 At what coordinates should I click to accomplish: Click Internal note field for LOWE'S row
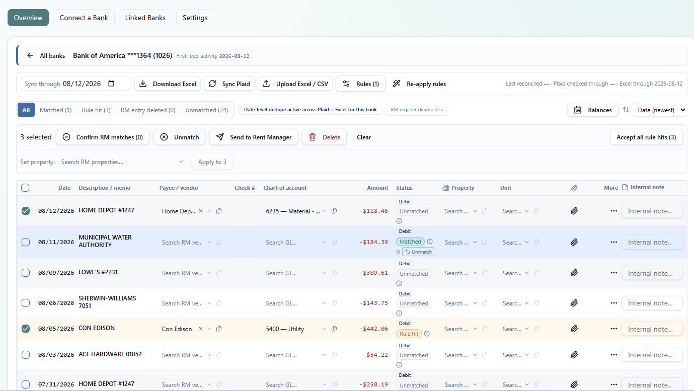click(x=652, y=273)
